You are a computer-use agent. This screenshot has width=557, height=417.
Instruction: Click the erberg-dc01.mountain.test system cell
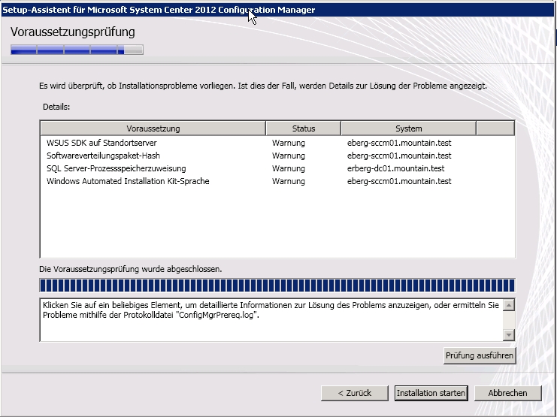point(395,168)
